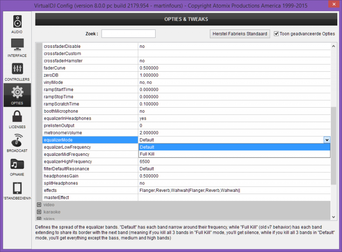Edit zeroDB value 1.000000
Screen dimensions: 342x252
234,75
